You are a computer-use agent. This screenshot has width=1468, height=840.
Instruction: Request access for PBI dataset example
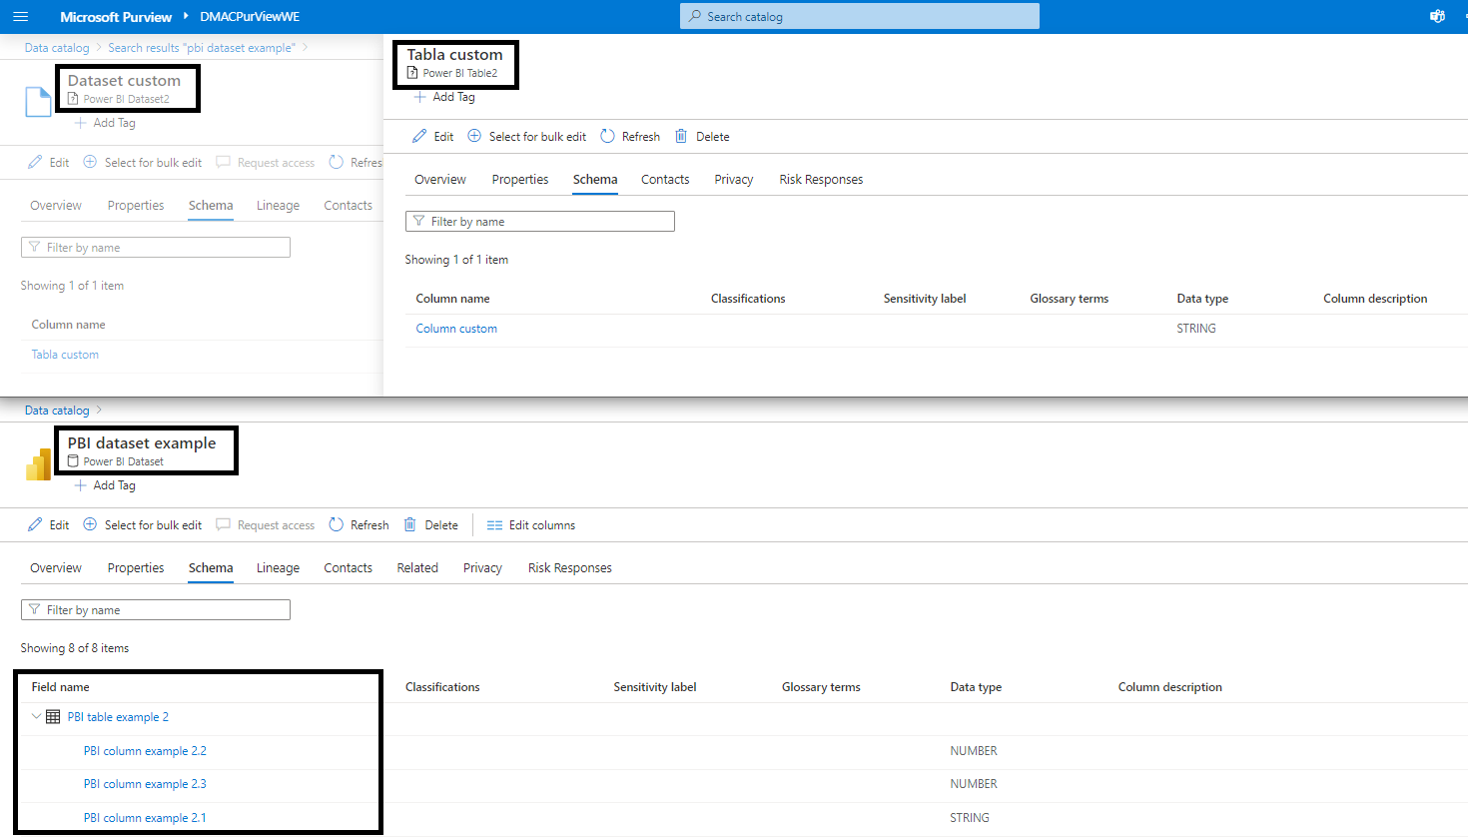point(265,525)
